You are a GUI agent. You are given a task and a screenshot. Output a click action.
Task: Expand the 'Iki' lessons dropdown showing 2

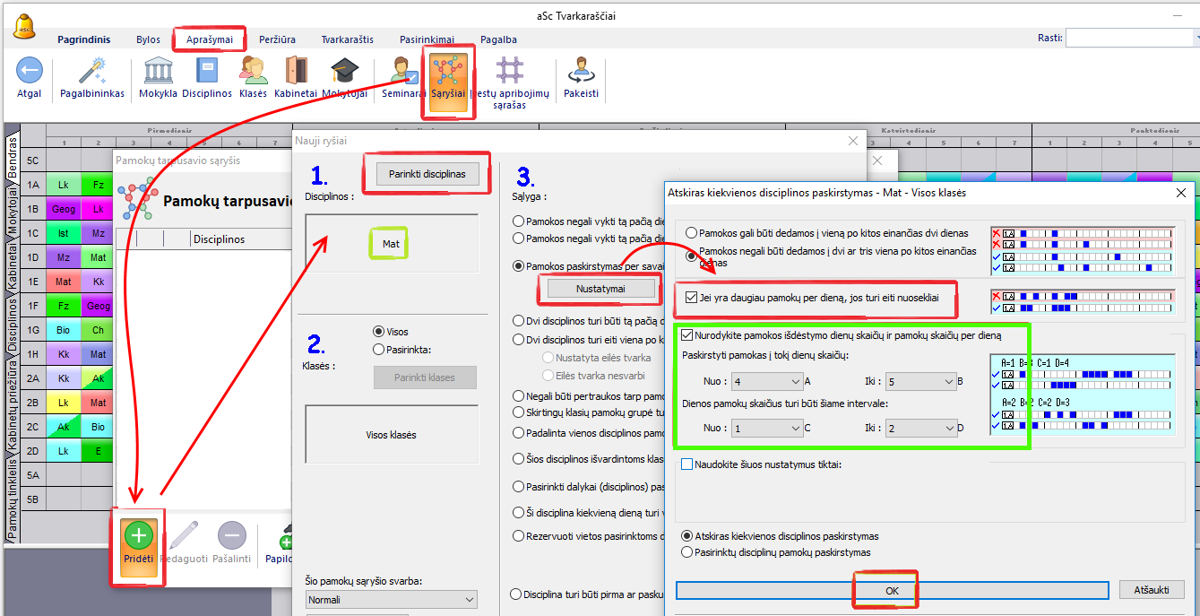(920, 429)
